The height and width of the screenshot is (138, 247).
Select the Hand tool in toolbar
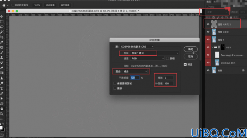click(2, 109)
